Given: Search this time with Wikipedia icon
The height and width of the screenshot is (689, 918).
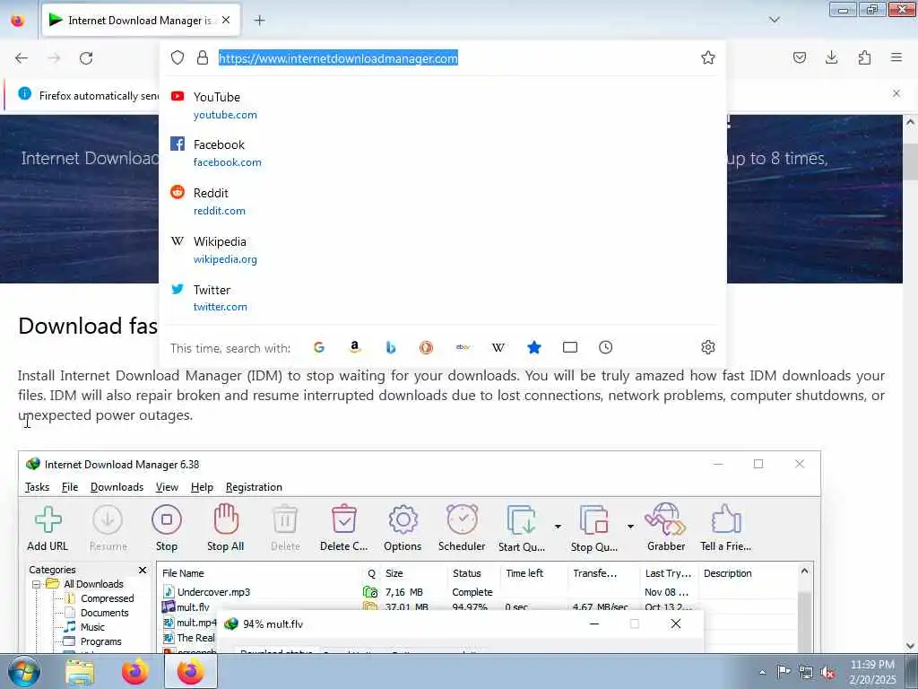Looking at the screenshot, I should [498, 347].
